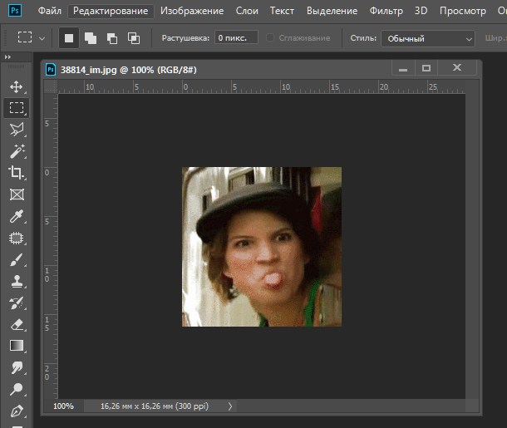The width and height of the screenshot is (507, 428).
Task: Select the Smudge tool
Action: click(x=16, y=367)
